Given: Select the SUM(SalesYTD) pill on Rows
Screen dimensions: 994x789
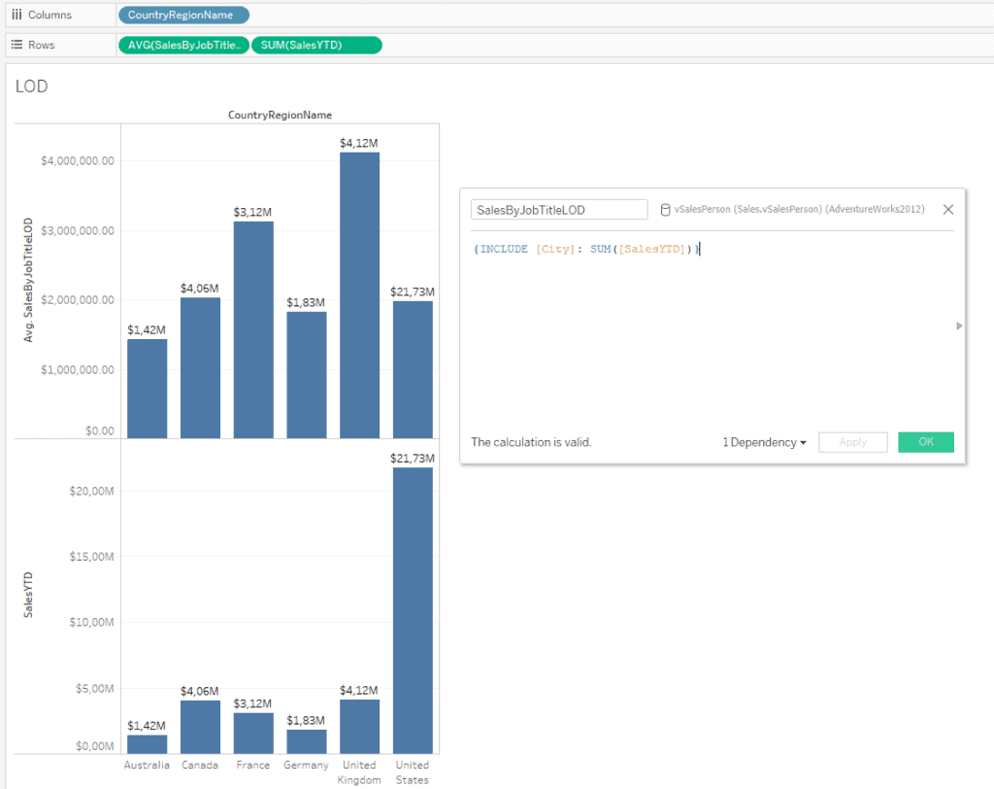Looking at the screenshot, I should pyautogui.click(x=316, y=45).
